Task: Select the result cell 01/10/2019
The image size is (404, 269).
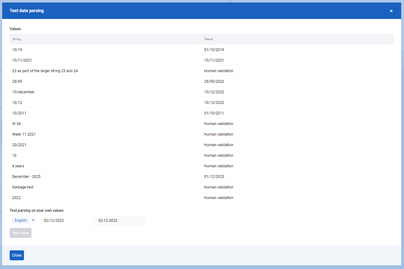Action: tap(214, 50)
